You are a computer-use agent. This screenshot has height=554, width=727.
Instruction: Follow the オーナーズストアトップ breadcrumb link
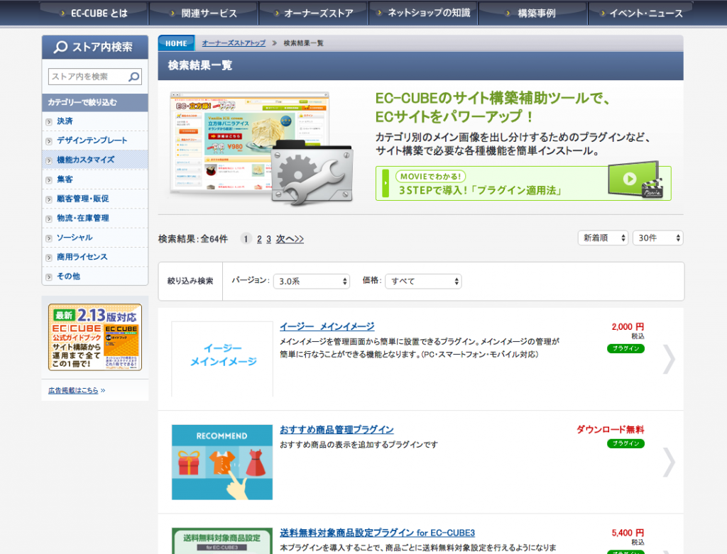coord(234,43)
